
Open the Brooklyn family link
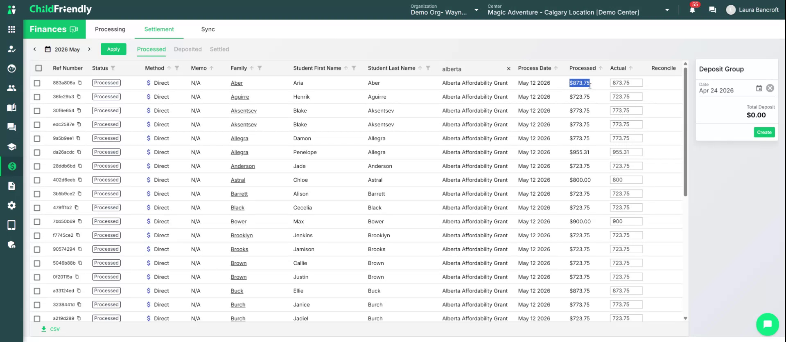[x=242, y=236]
